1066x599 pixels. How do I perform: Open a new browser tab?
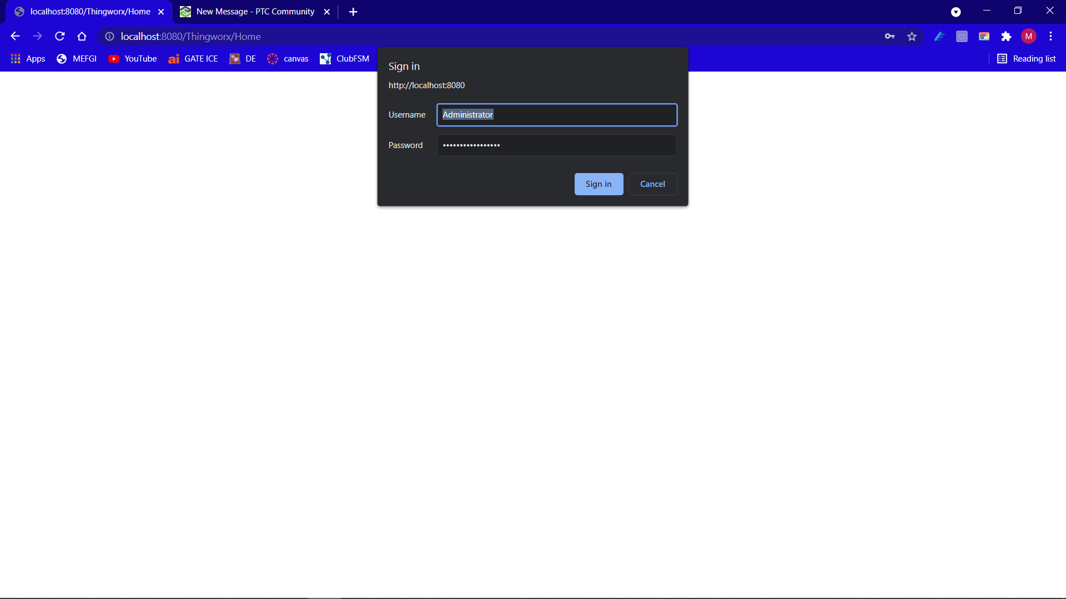pyautogui.click(x=353, y=11)
